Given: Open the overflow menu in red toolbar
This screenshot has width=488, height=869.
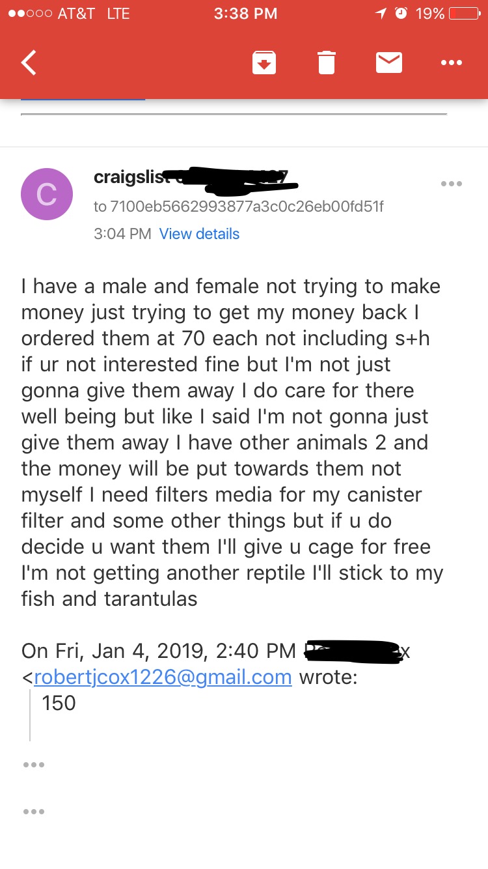Looking at the screenshot, I should (451, 63).
